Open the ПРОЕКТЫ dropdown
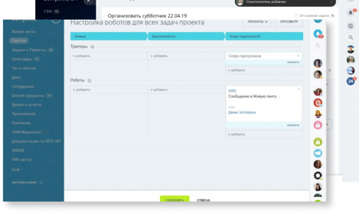 point(257,22)
